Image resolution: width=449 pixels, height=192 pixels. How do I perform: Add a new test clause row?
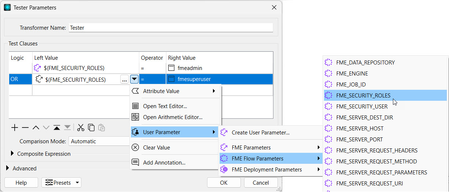point(15,128)
